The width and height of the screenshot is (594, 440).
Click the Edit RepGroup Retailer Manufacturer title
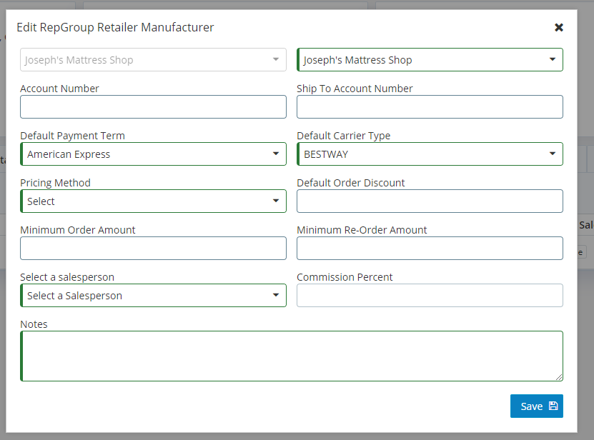coord(115,27)
